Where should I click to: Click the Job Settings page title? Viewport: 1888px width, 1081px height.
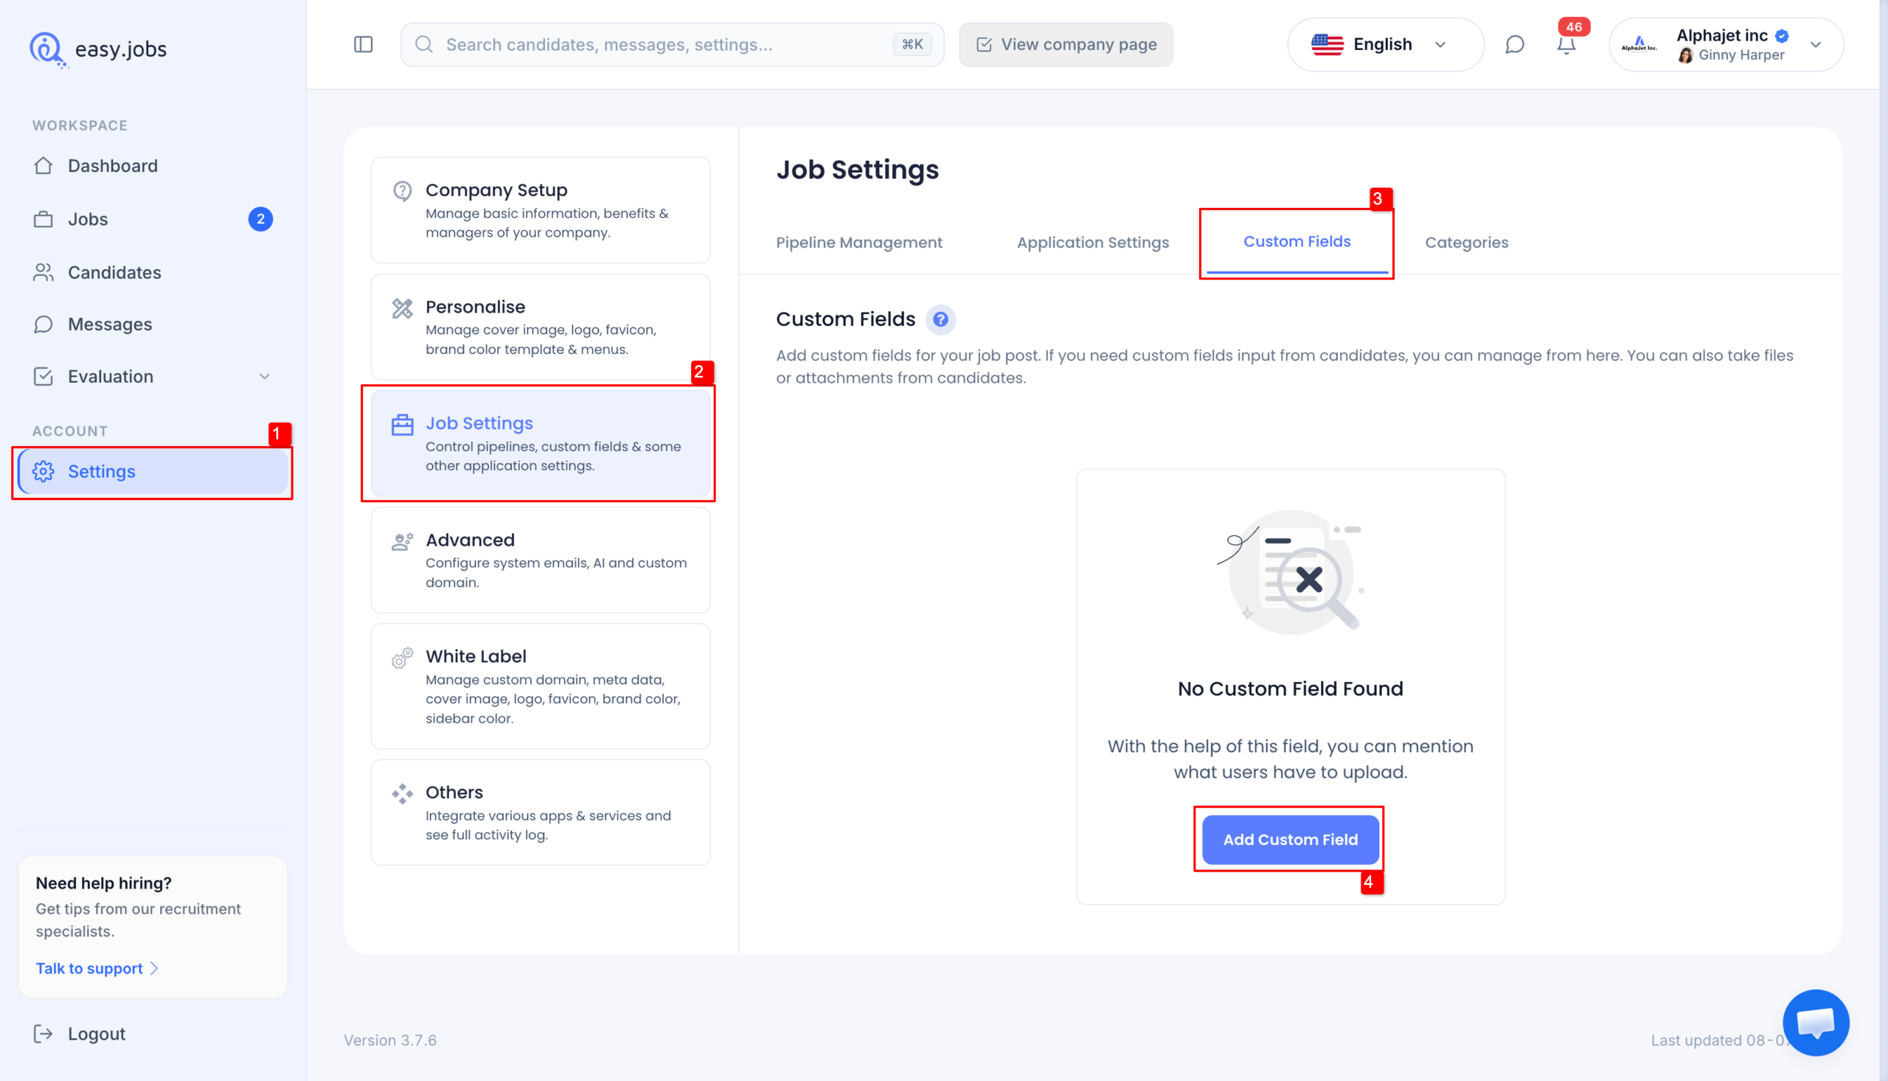tap(858, 170)
